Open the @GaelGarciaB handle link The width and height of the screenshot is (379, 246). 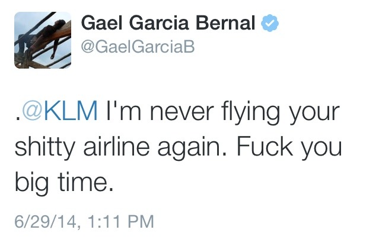pos(137,48)
